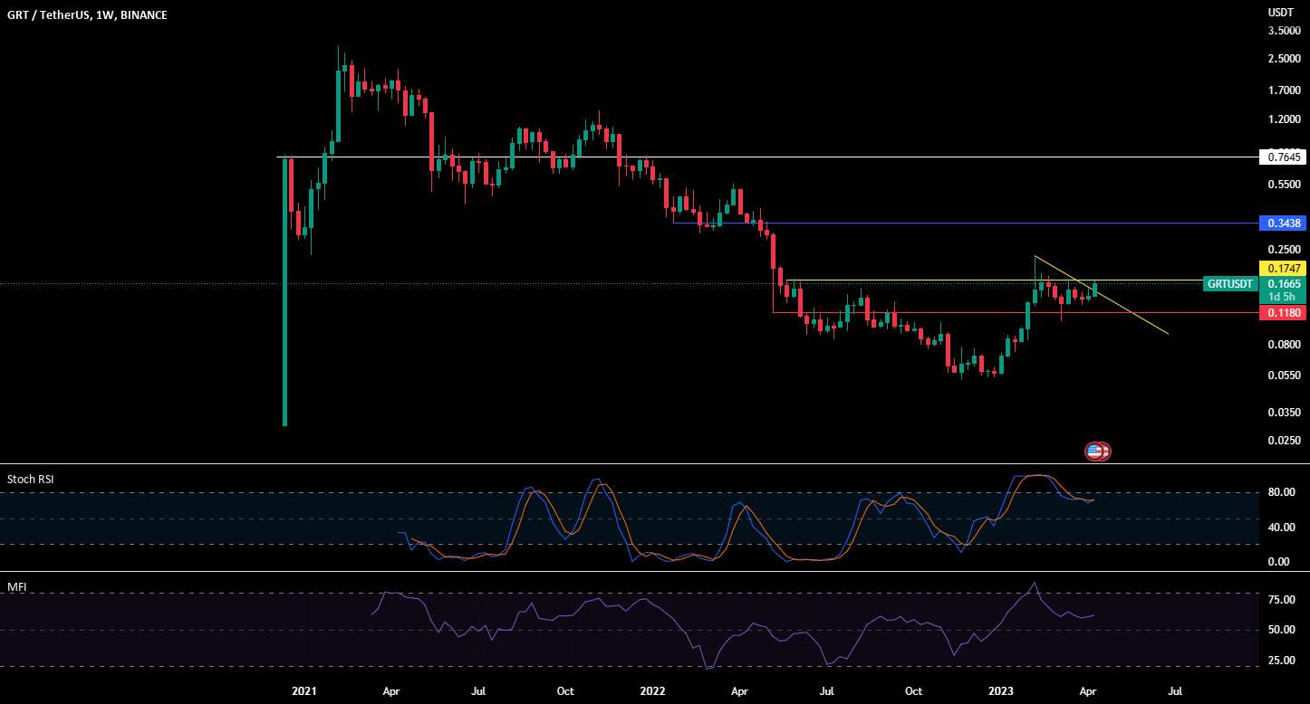The width and height of the screenshot is (1310, 704).
Task: Click the 0.5500 price axis value
Action: pyautogui.click(x=1285, y=185)
